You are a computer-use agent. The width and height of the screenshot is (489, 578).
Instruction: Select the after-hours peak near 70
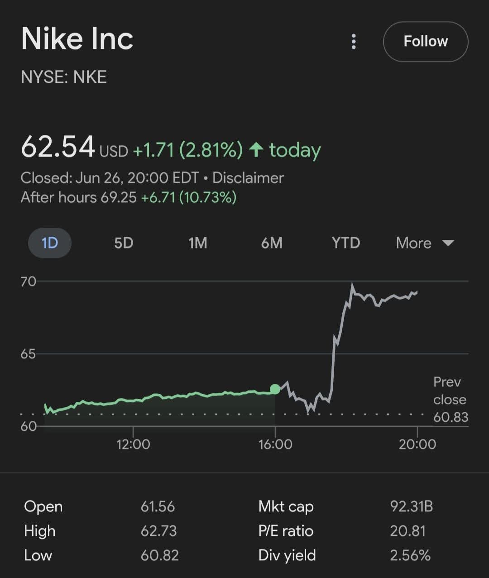pyautogui.click(x=352, y=286)
